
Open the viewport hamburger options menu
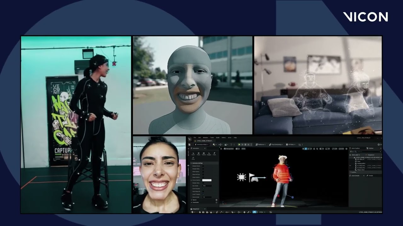pos(221,149)
